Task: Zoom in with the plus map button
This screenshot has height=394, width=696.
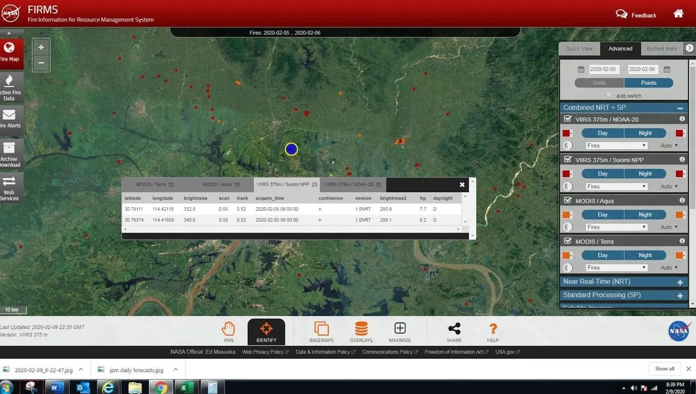Action: pos(41,47)
